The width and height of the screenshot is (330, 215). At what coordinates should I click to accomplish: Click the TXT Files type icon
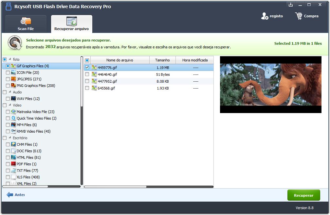[13, 171]
